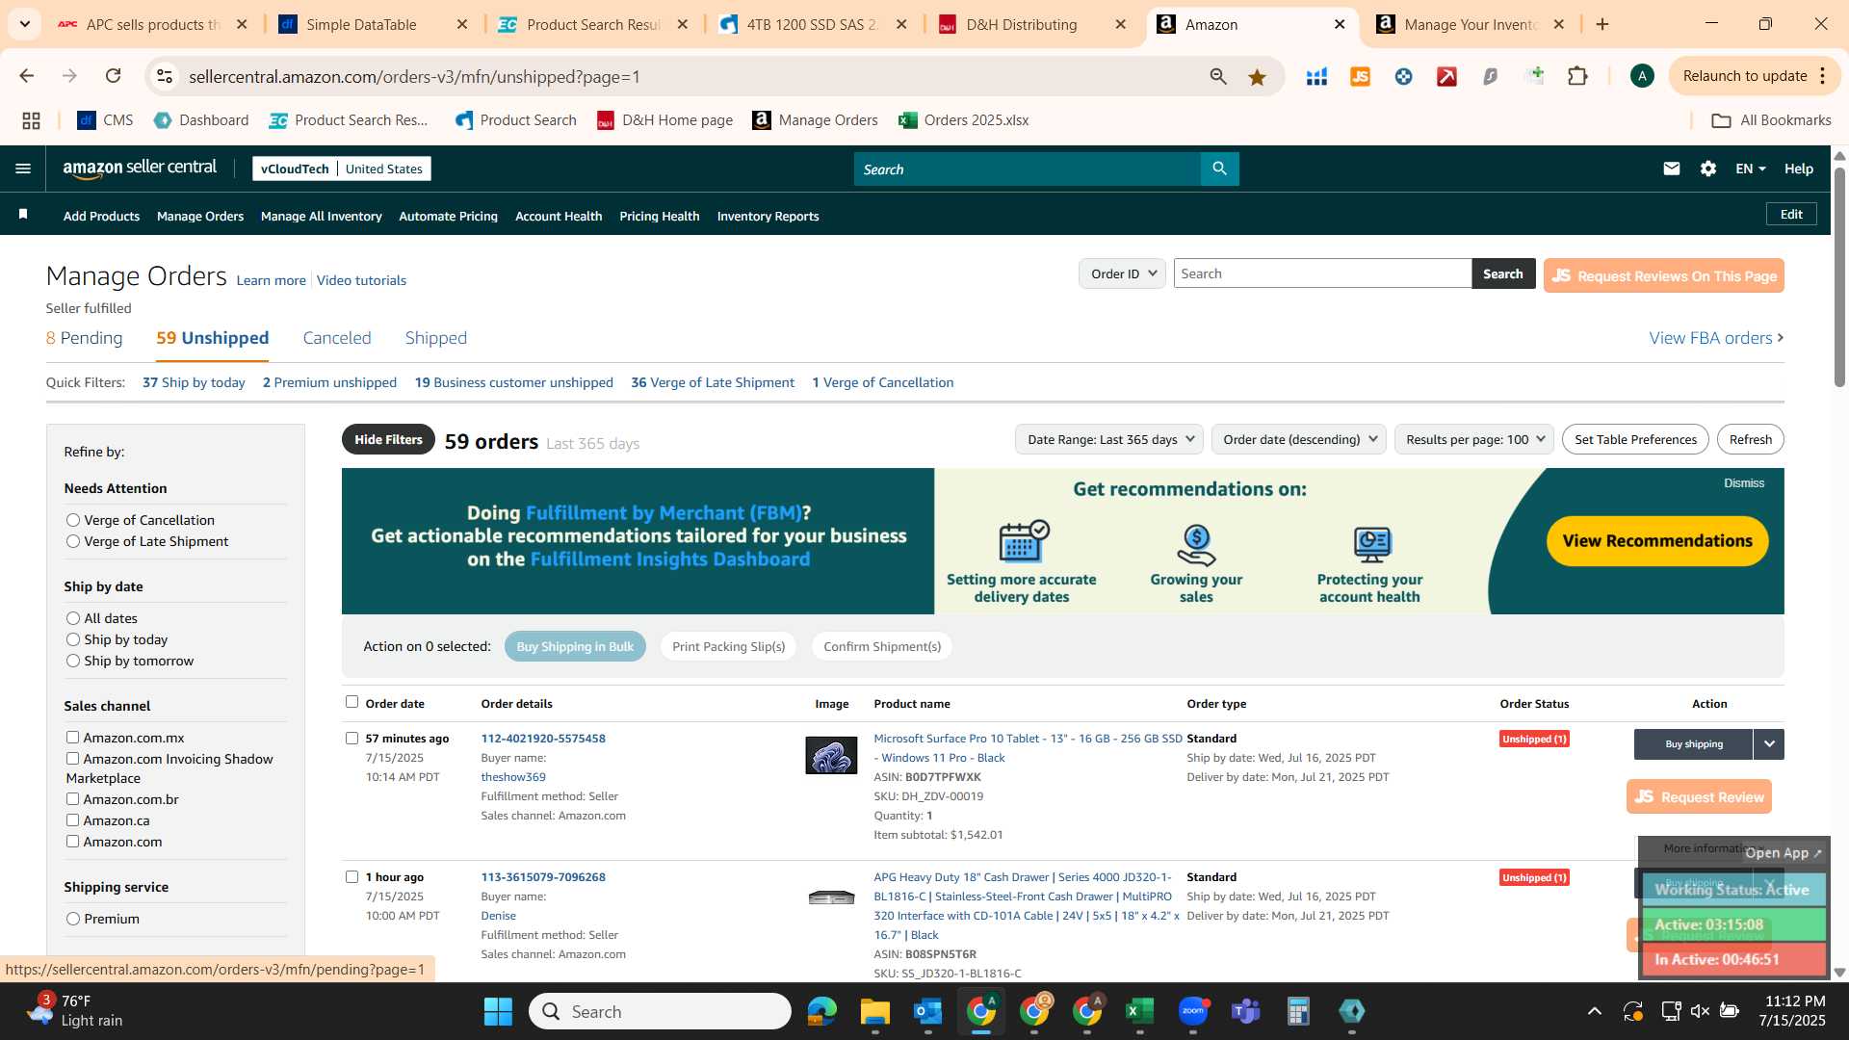Open the tab search dropdown arrow
Screen dimensions: 1849x1040
[x=24, y=24]
